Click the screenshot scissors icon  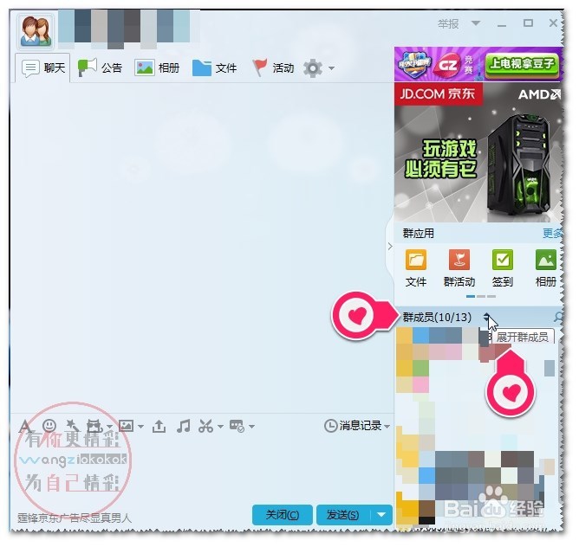(x=205, y=426)
